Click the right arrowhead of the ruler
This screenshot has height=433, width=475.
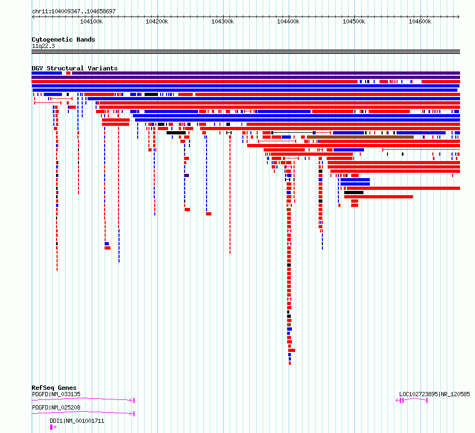[x=458, y=17]
